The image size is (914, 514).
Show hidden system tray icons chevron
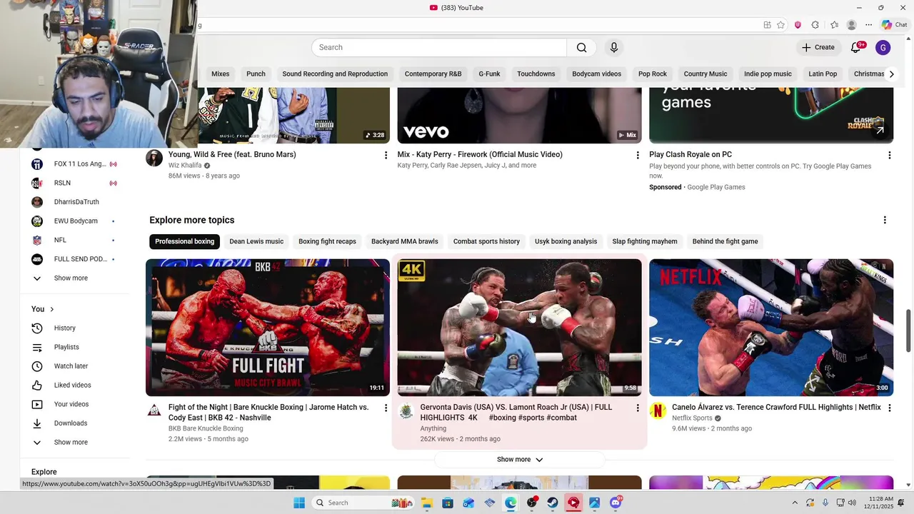pyautogui.click(x=795, y=503)
